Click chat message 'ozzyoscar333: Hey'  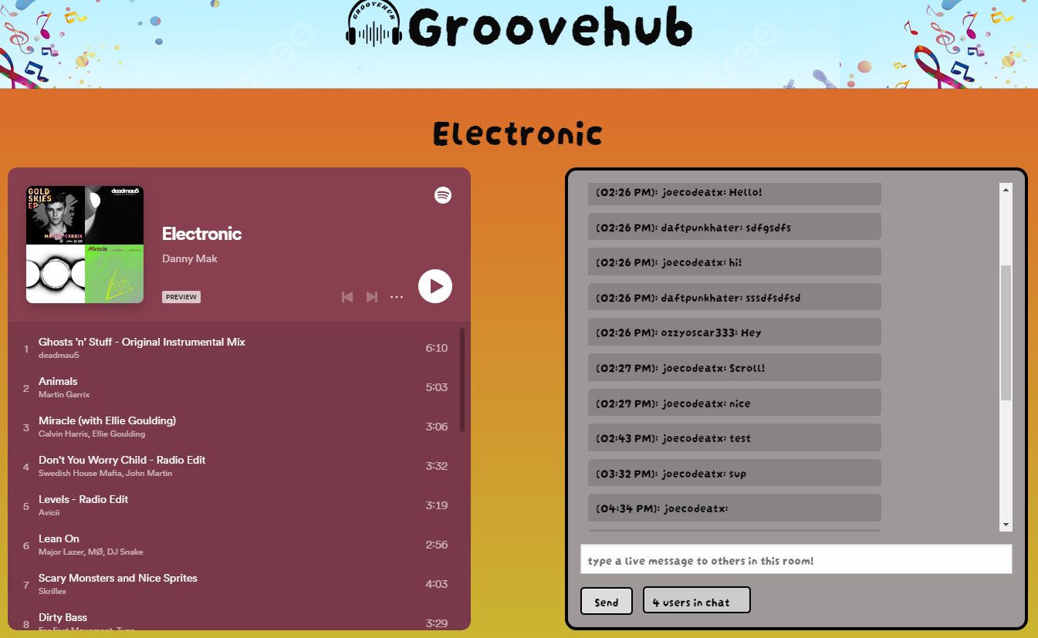(735, 332)
